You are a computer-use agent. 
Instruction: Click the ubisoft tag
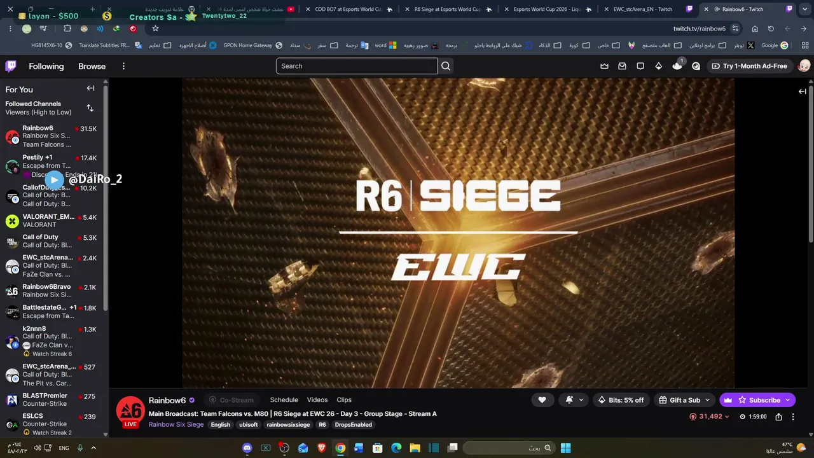coord(248,425)
